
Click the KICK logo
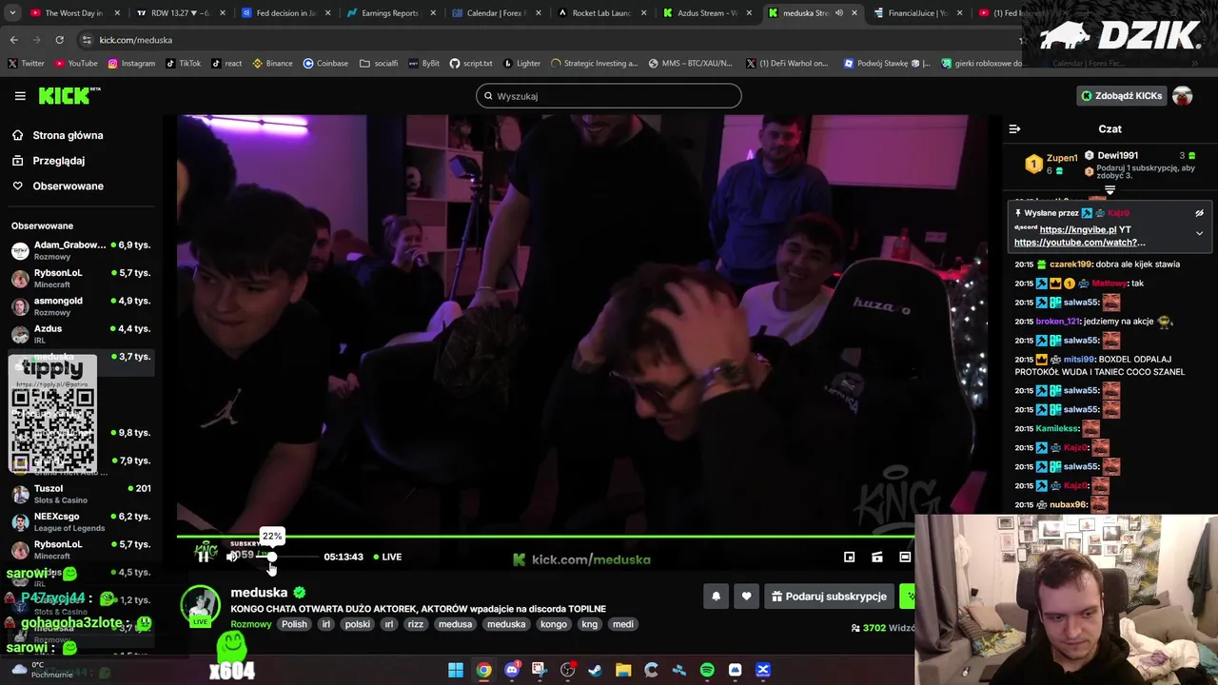[x=69, y=95]
